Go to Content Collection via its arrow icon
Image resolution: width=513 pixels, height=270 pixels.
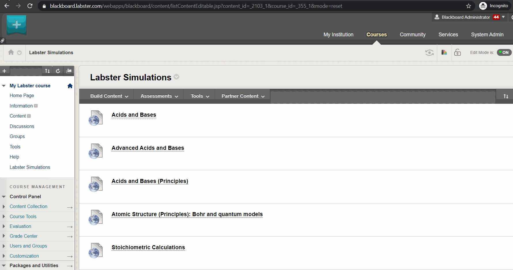(70, 207)
